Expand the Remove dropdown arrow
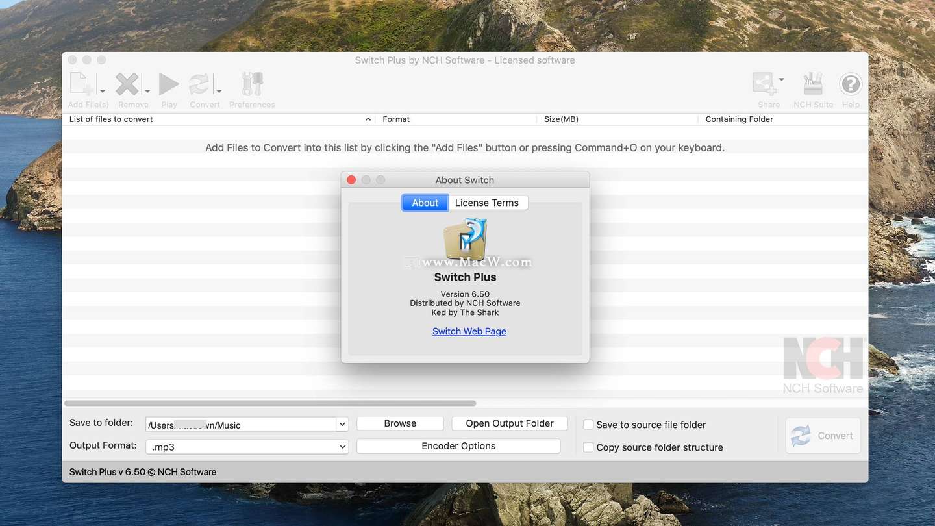Viewport: 935px width, 526px height. coord(147,91)
